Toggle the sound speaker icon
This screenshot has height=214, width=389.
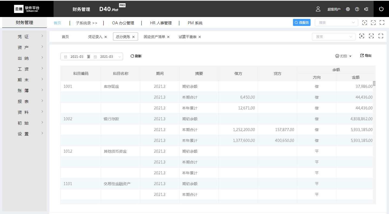tap(366, 9)
